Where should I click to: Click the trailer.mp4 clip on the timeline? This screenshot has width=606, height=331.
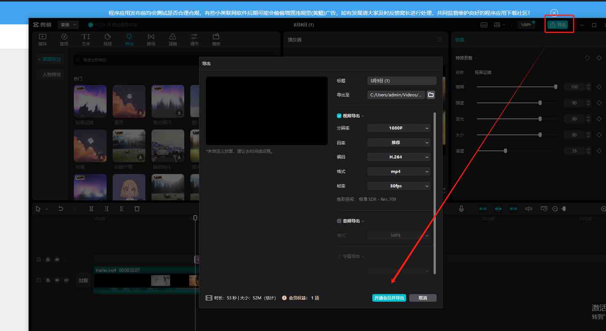click(x=147, y=280)
